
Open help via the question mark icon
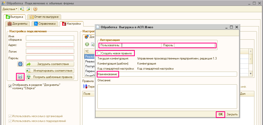35,9
